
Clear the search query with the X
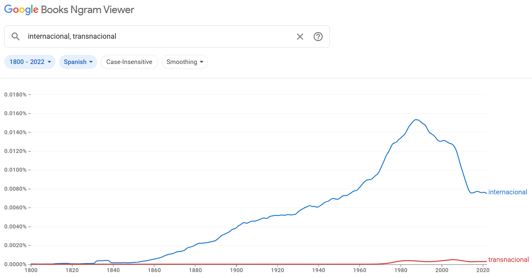(x=300, y=36)
